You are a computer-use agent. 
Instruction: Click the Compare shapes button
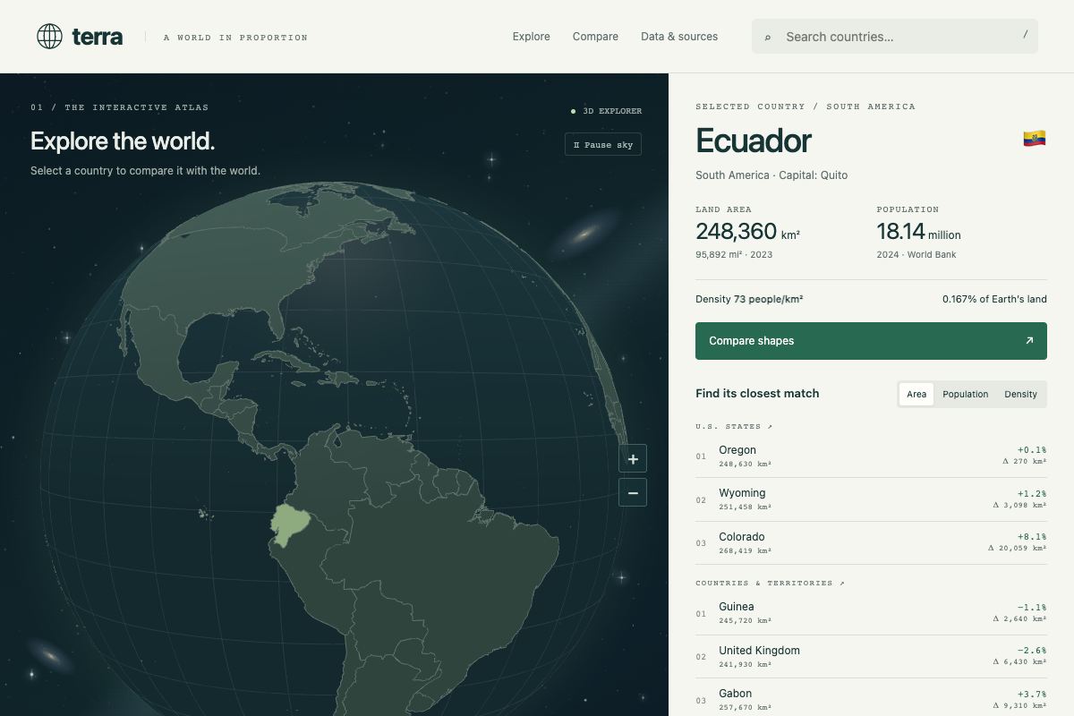pyautogui.click(x=871, y=341)
